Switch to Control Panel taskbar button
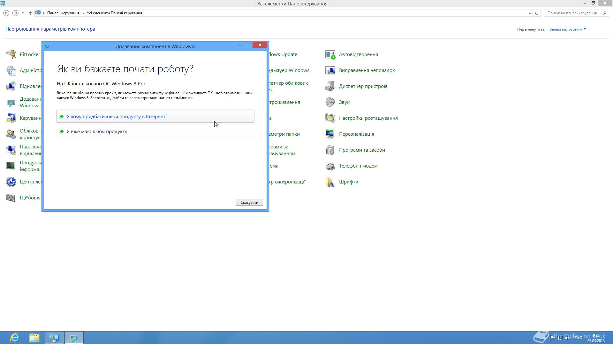 coord(54,338)
